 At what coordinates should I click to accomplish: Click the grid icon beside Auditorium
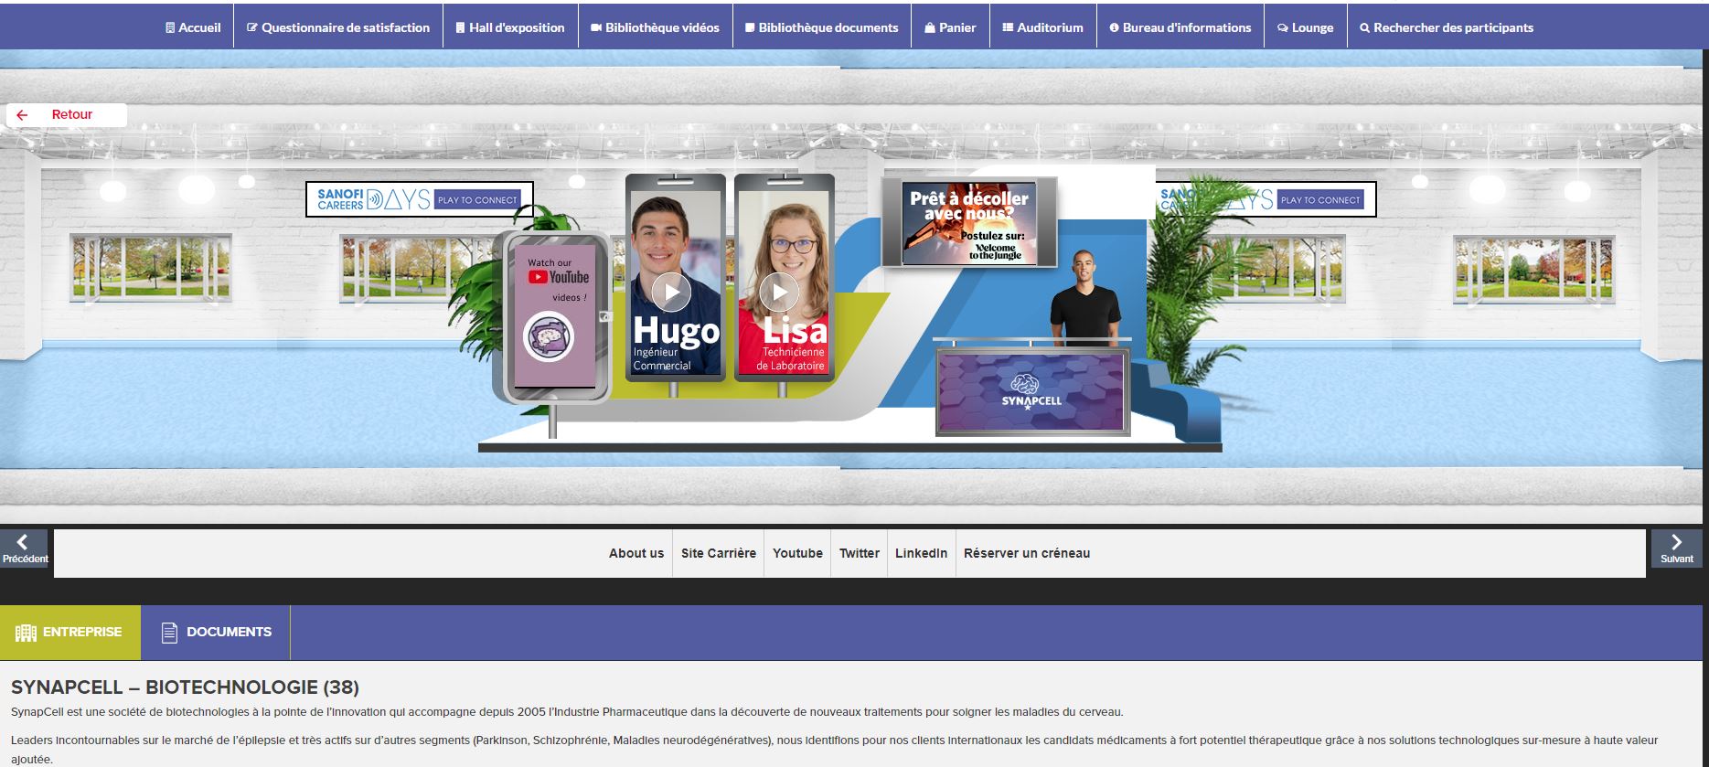1008,27
